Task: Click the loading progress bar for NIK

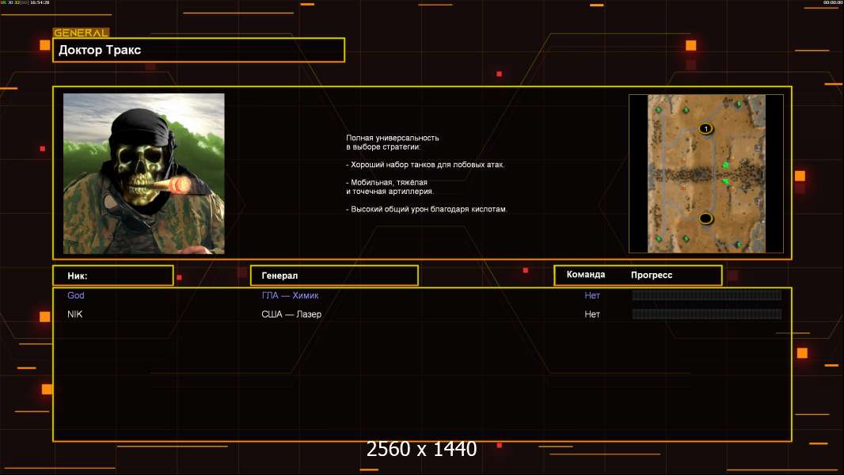Action: [707, 314]
